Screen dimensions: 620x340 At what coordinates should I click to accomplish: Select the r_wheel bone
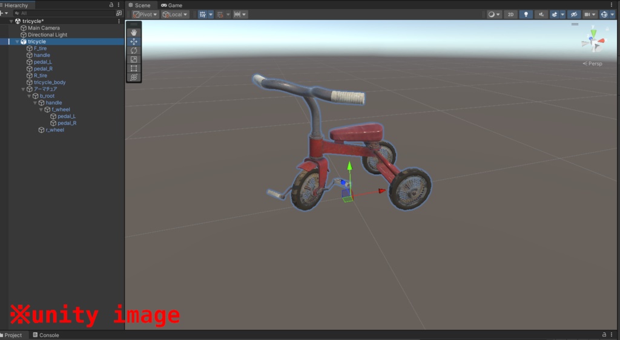(x=54, y=130)
